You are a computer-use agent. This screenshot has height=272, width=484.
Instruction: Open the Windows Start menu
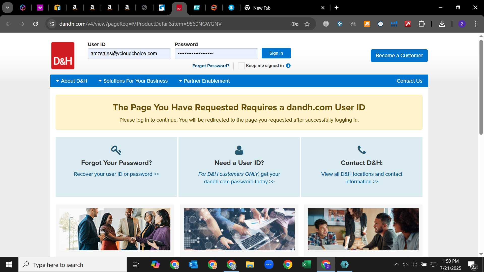point(9,264)
